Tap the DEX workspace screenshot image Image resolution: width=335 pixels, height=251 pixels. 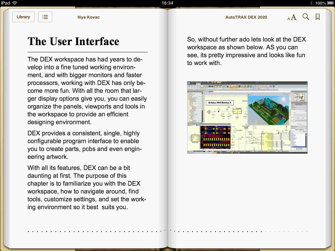pyautogui.click(x=247, y=117)
